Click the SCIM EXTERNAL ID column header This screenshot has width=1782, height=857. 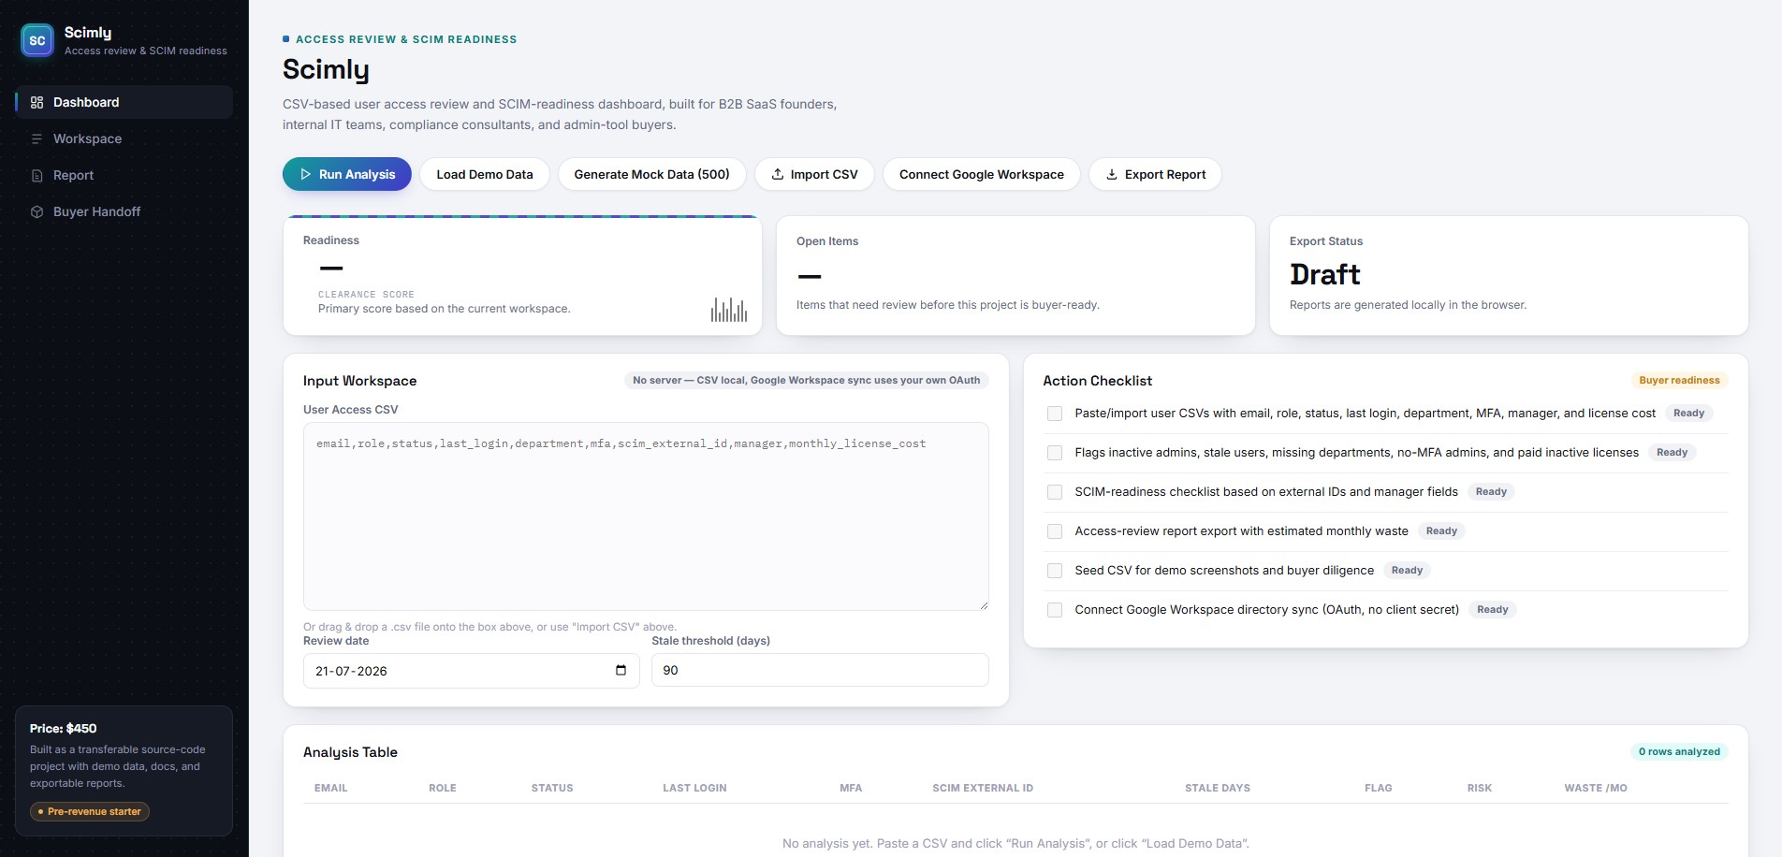pyautogui.click(x=983, y=788)
